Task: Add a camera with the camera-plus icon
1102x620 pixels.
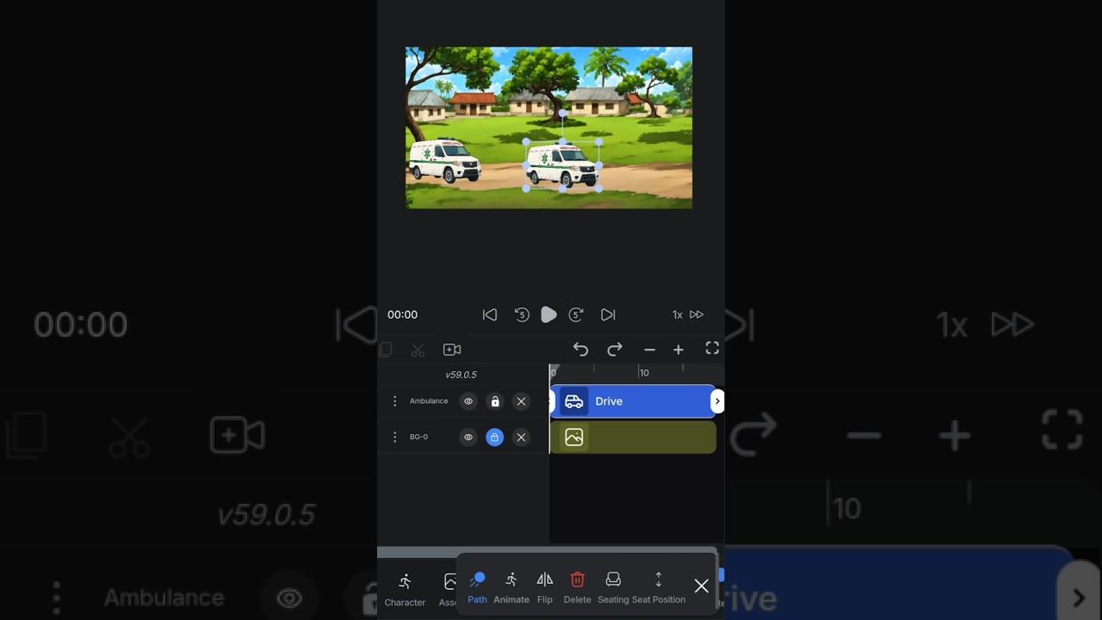Action: (452, 350)
